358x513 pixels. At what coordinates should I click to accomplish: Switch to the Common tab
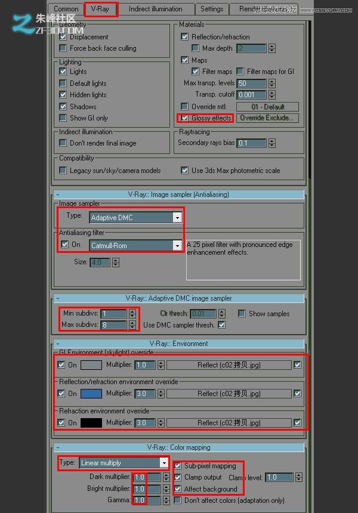tap(66, 9)
